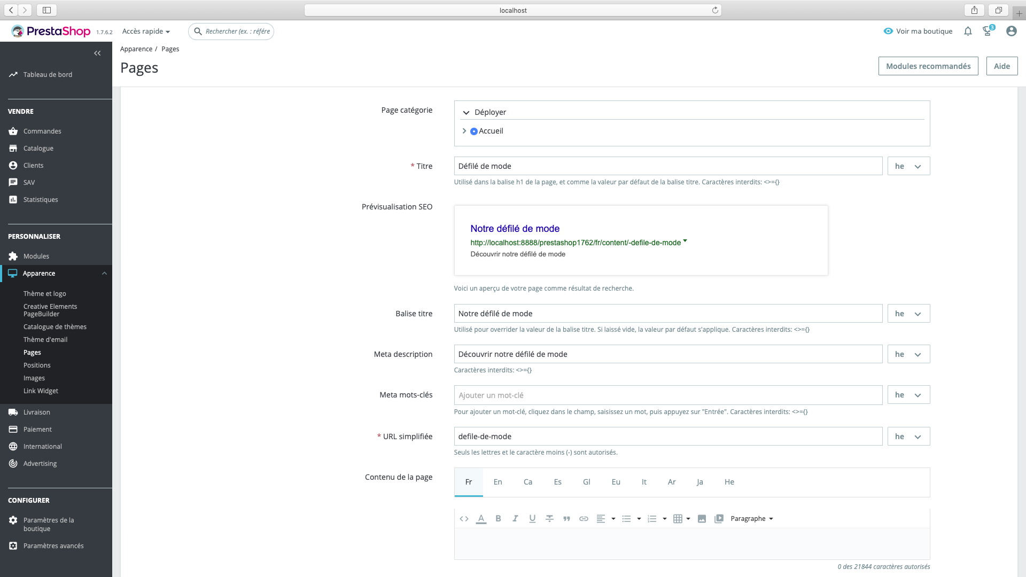Toggle bold formatting in editor

coord(498,519)
